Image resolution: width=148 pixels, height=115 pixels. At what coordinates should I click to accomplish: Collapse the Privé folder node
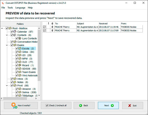click(7, 86)
